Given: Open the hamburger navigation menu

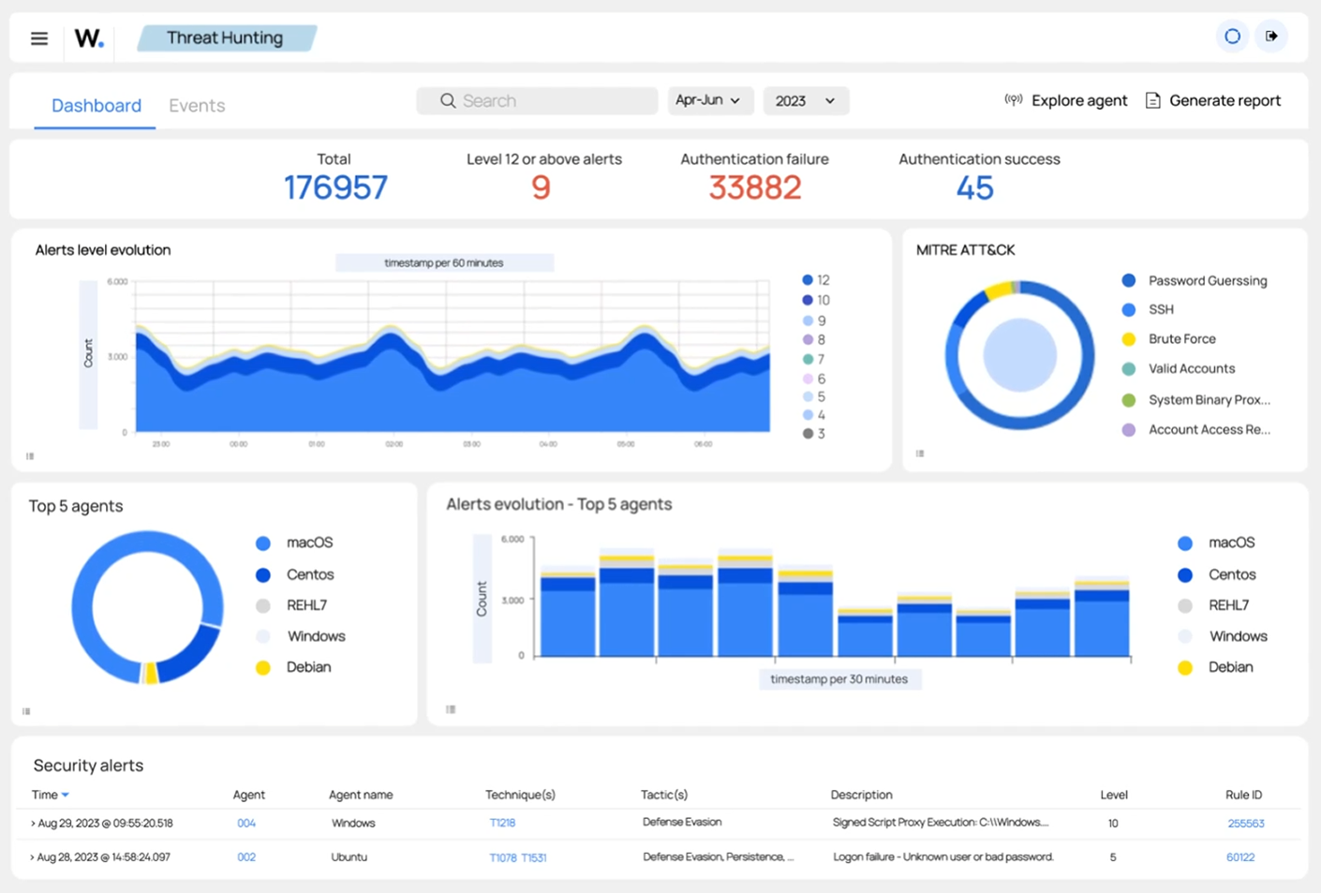Looking at the screenshot, I should pos(38,38).
